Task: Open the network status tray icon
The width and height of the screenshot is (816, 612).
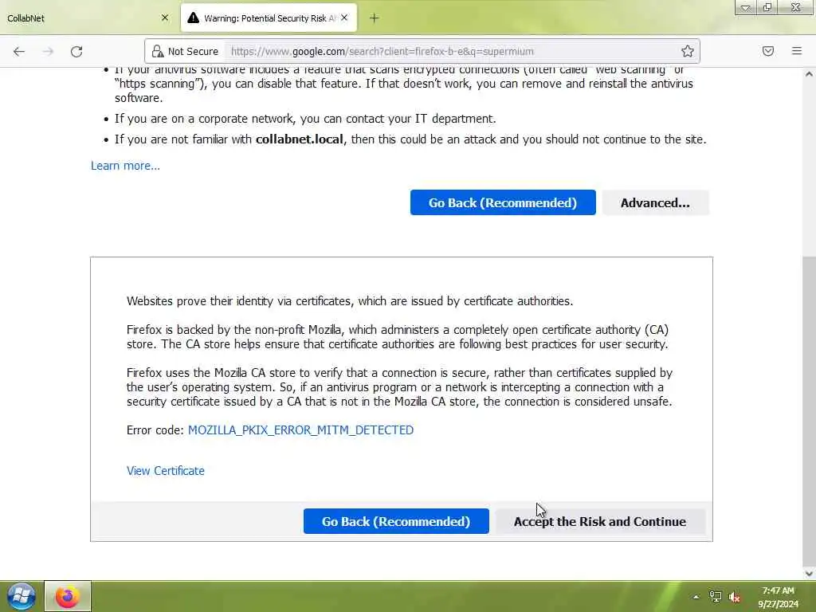Action: click(716, 597)
